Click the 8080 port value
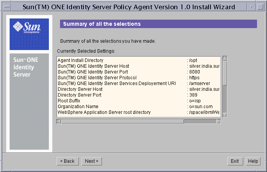This screenshot has height=172, width=267. point(194,72)
